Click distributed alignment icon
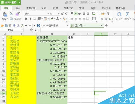 [88, 19]
